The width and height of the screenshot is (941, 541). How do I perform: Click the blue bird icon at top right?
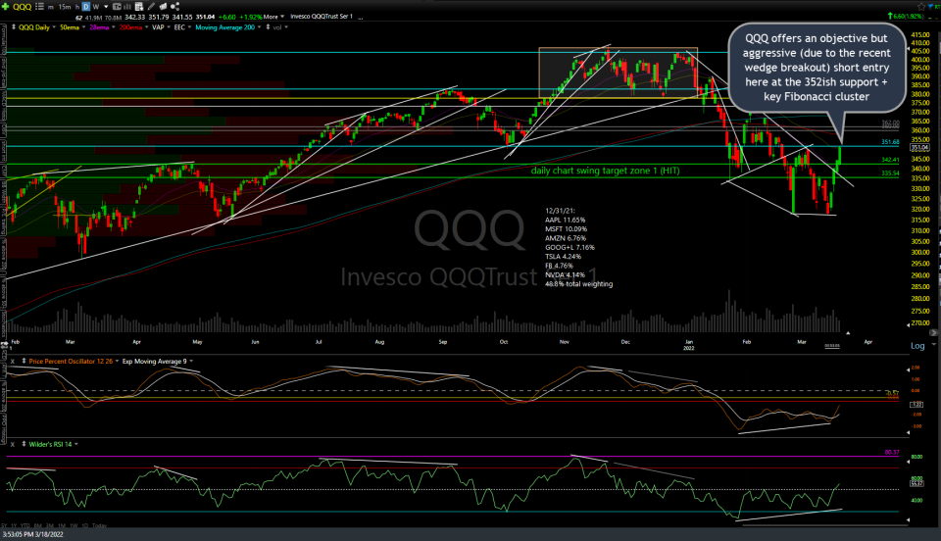[x=930, y=6]
